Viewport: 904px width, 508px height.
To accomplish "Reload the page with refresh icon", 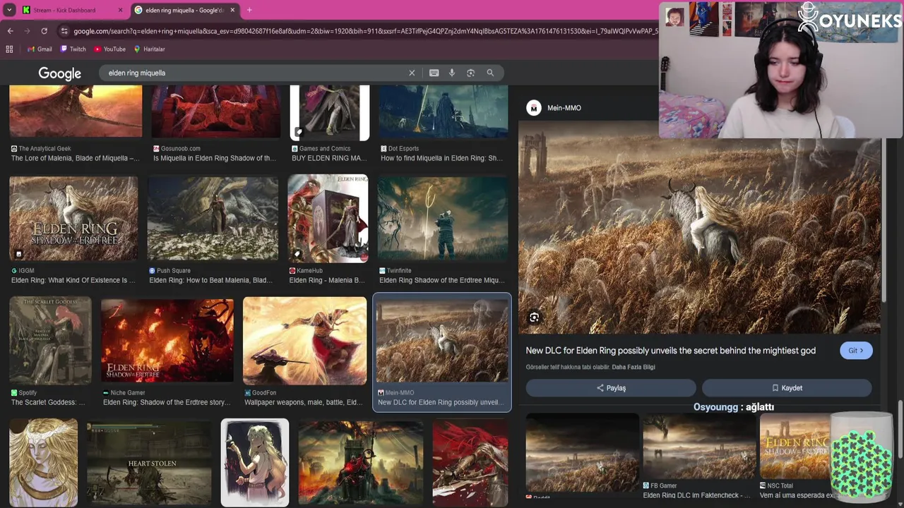I will 44,31.
